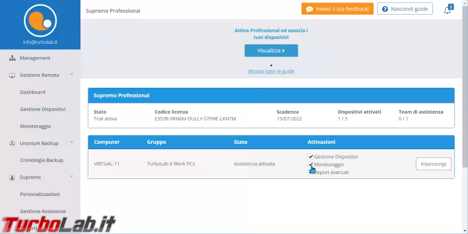468x234 pixels.
Task: Open Dashboard from the sidebar
Action: coord(33,92)
